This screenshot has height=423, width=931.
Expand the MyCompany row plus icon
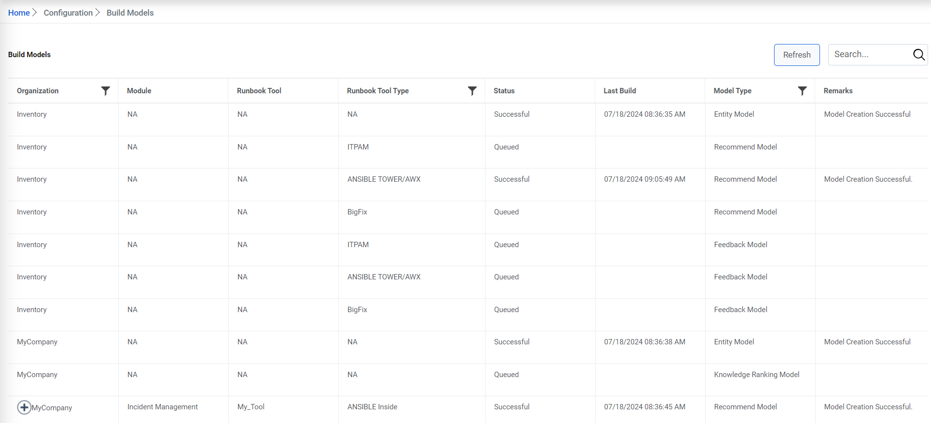coord(24,407)
